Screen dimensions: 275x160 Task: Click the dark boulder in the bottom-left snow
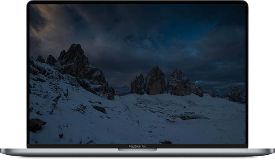pyautogui.click(x=37, y=125)
